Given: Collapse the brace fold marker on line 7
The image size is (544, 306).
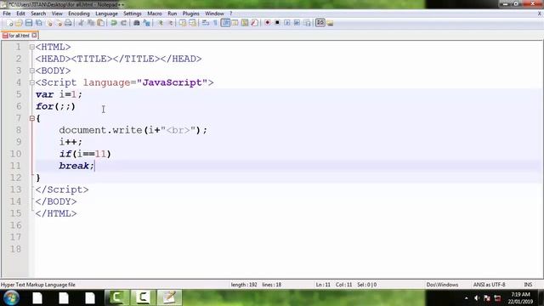Looking at the screenshot, I should (x=32, y=118).
